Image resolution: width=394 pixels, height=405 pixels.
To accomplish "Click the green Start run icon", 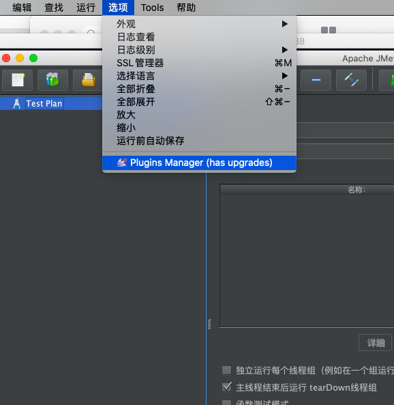I will coord(388,80).
